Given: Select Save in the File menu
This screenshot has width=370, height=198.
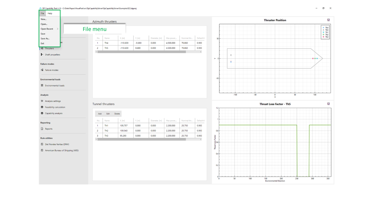Looking at the screenshot, I should [43, 34].
